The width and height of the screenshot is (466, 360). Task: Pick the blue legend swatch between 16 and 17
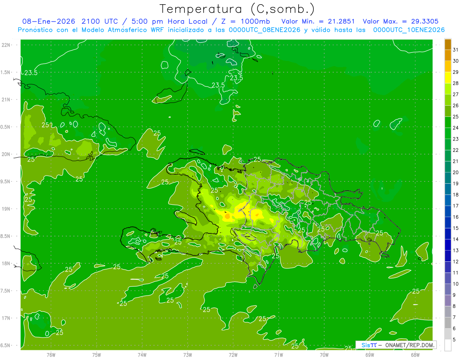pyautogui.click(x=448, y=211)
